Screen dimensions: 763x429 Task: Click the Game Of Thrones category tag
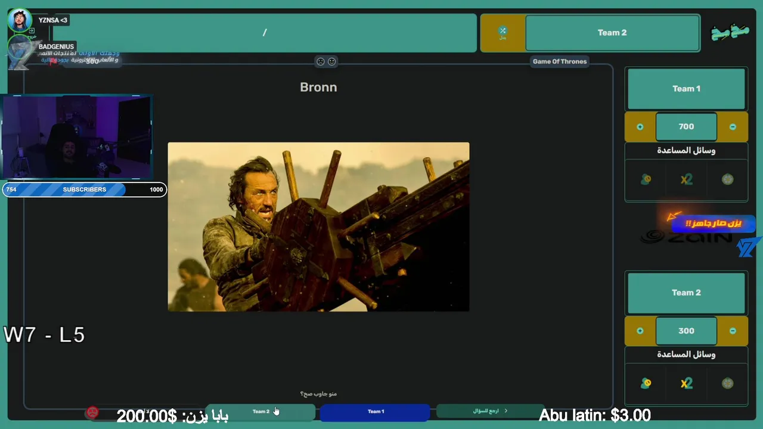tap(560, 61)
